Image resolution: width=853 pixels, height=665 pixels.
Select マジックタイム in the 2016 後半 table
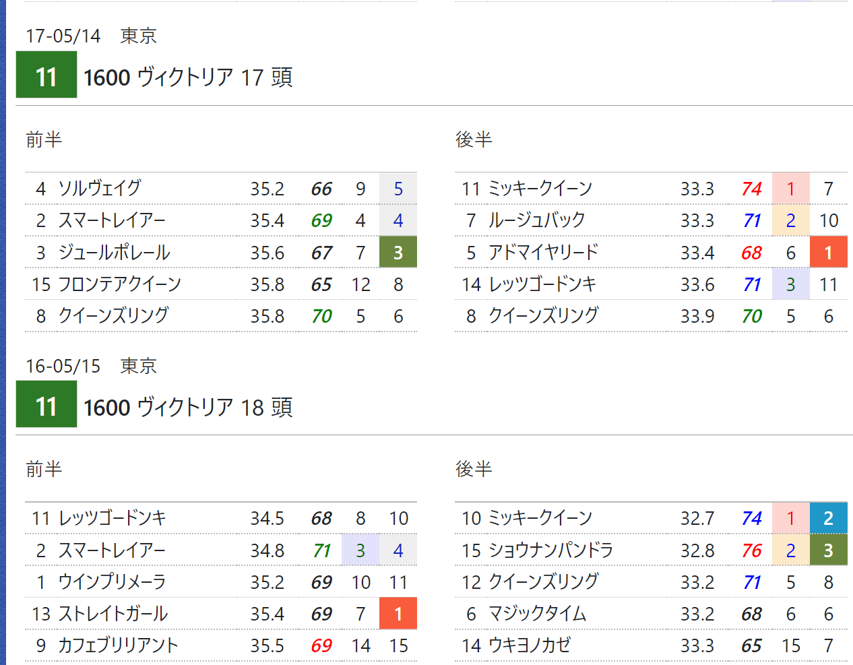537,614
